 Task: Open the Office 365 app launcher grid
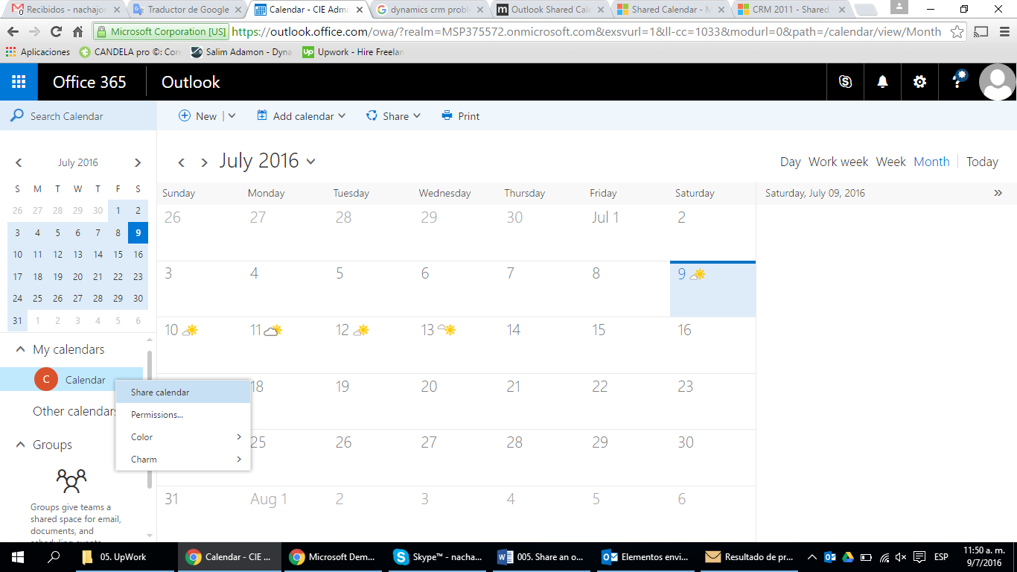coord(19,82)
